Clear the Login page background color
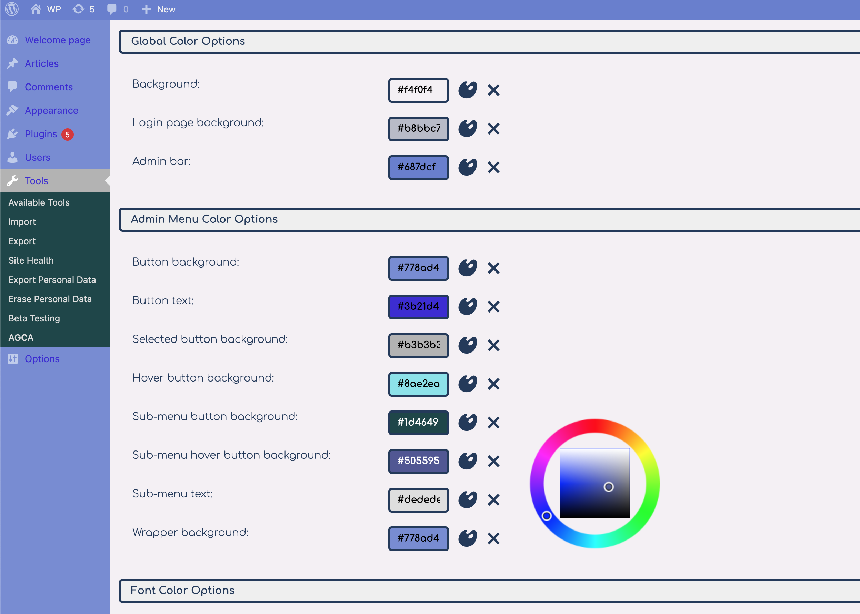Image resolution: width=860 pixels, height=614 pixels. (x=493, y=129)
